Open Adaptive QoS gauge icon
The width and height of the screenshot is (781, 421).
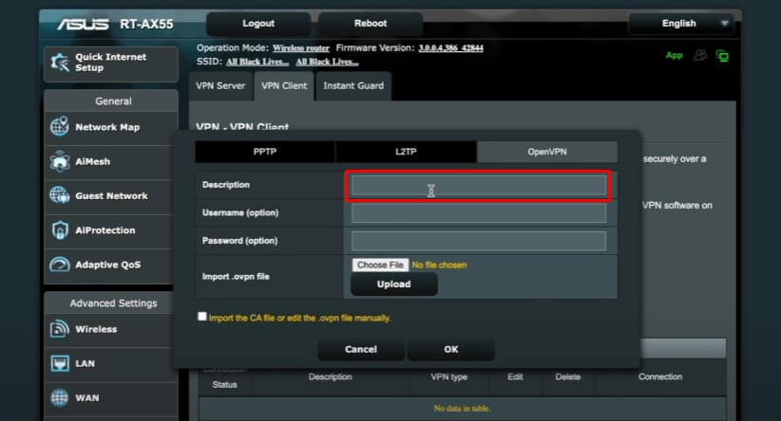(x=60, y=265)
